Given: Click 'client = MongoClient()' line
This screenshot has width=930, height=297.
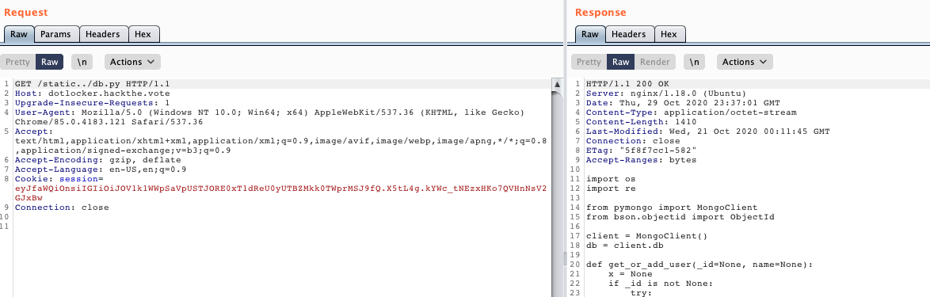Looking at the screenshot, I should coord(646,236).
